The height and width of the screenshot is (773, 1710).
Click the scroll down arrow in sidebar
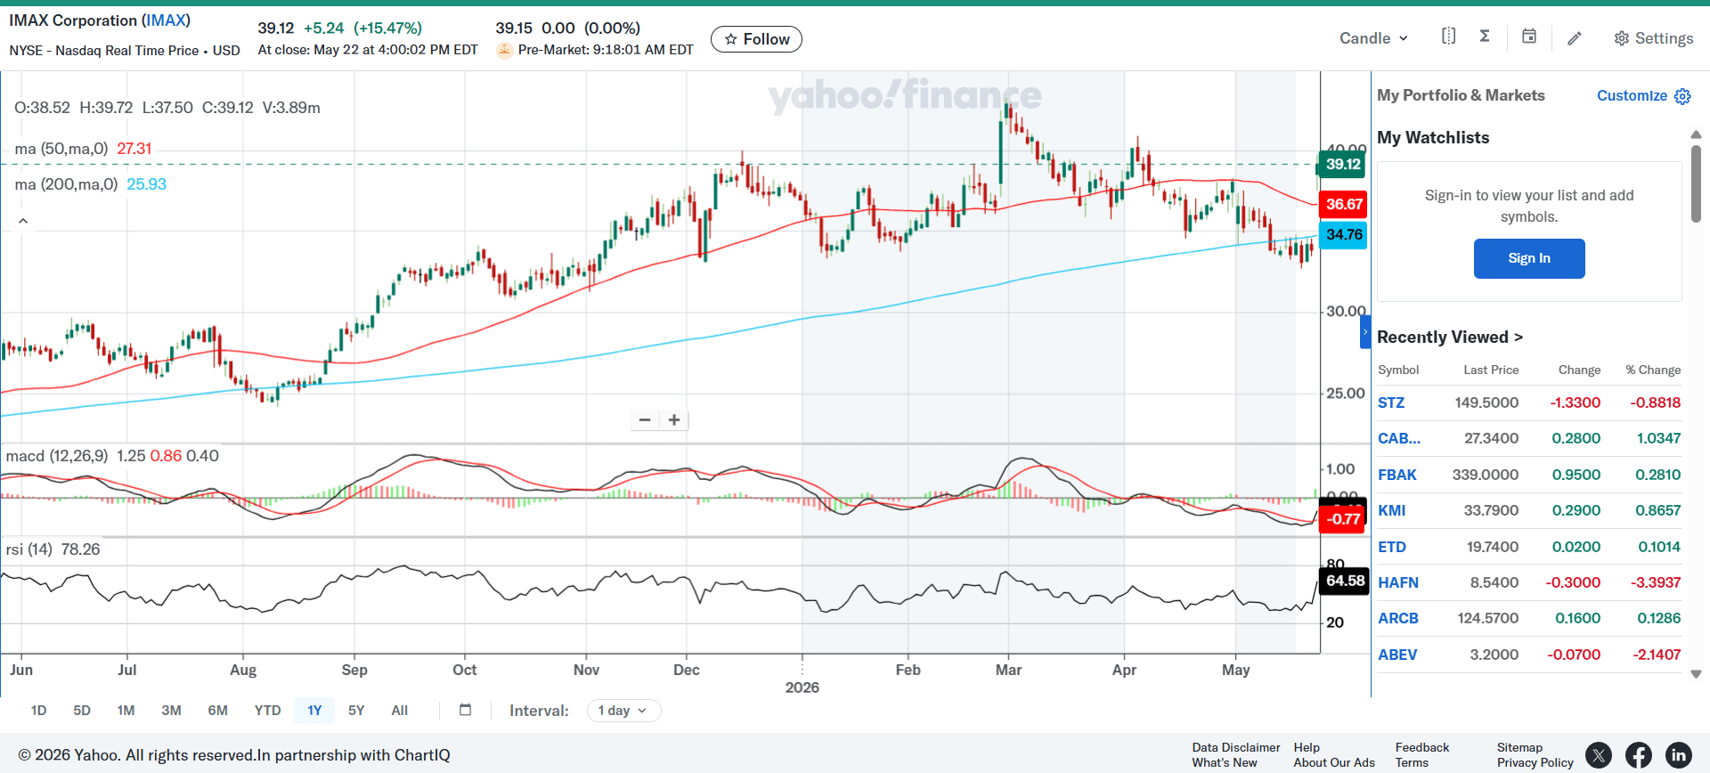(x=1696, y=674)
